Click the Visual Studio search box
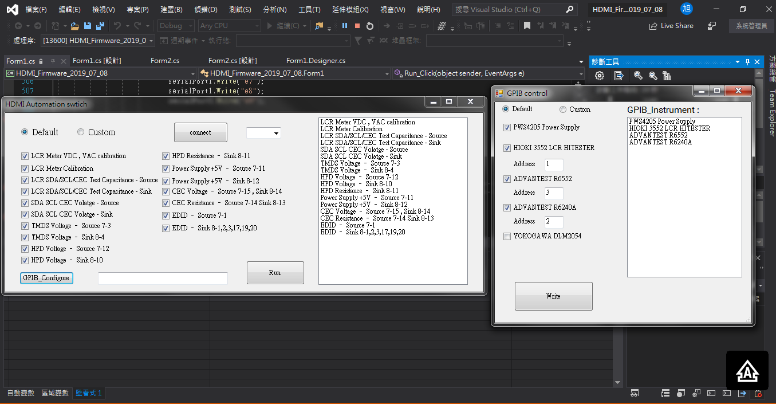 [x=514, y=10]
